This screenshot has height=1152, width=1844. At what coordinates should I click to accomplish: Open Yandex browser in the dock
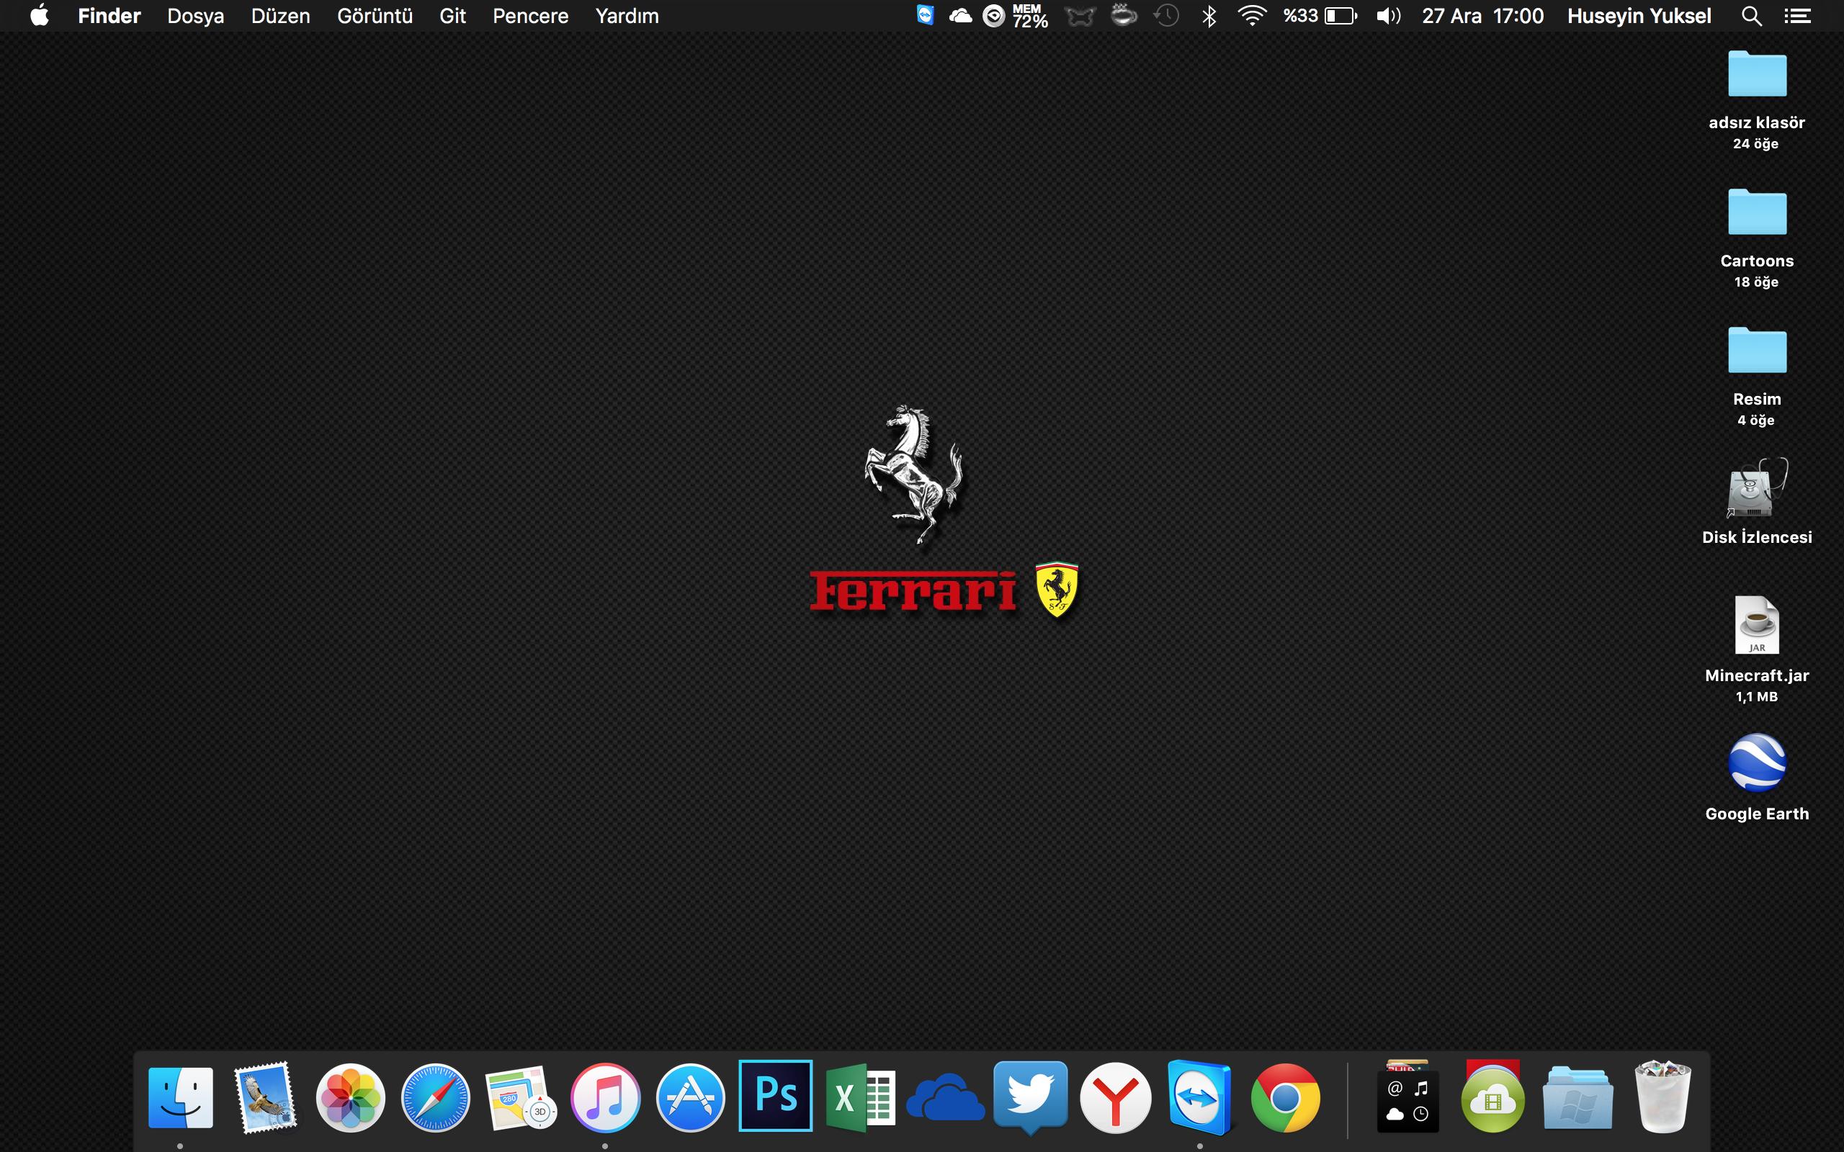[x=1116, y=1097]
